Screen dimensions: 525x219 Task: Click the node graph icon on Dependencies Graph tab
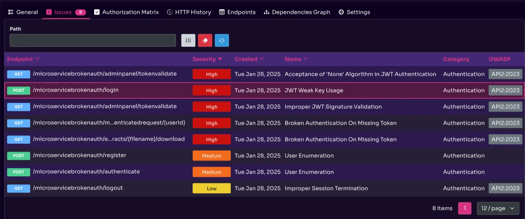coord(266,12)
